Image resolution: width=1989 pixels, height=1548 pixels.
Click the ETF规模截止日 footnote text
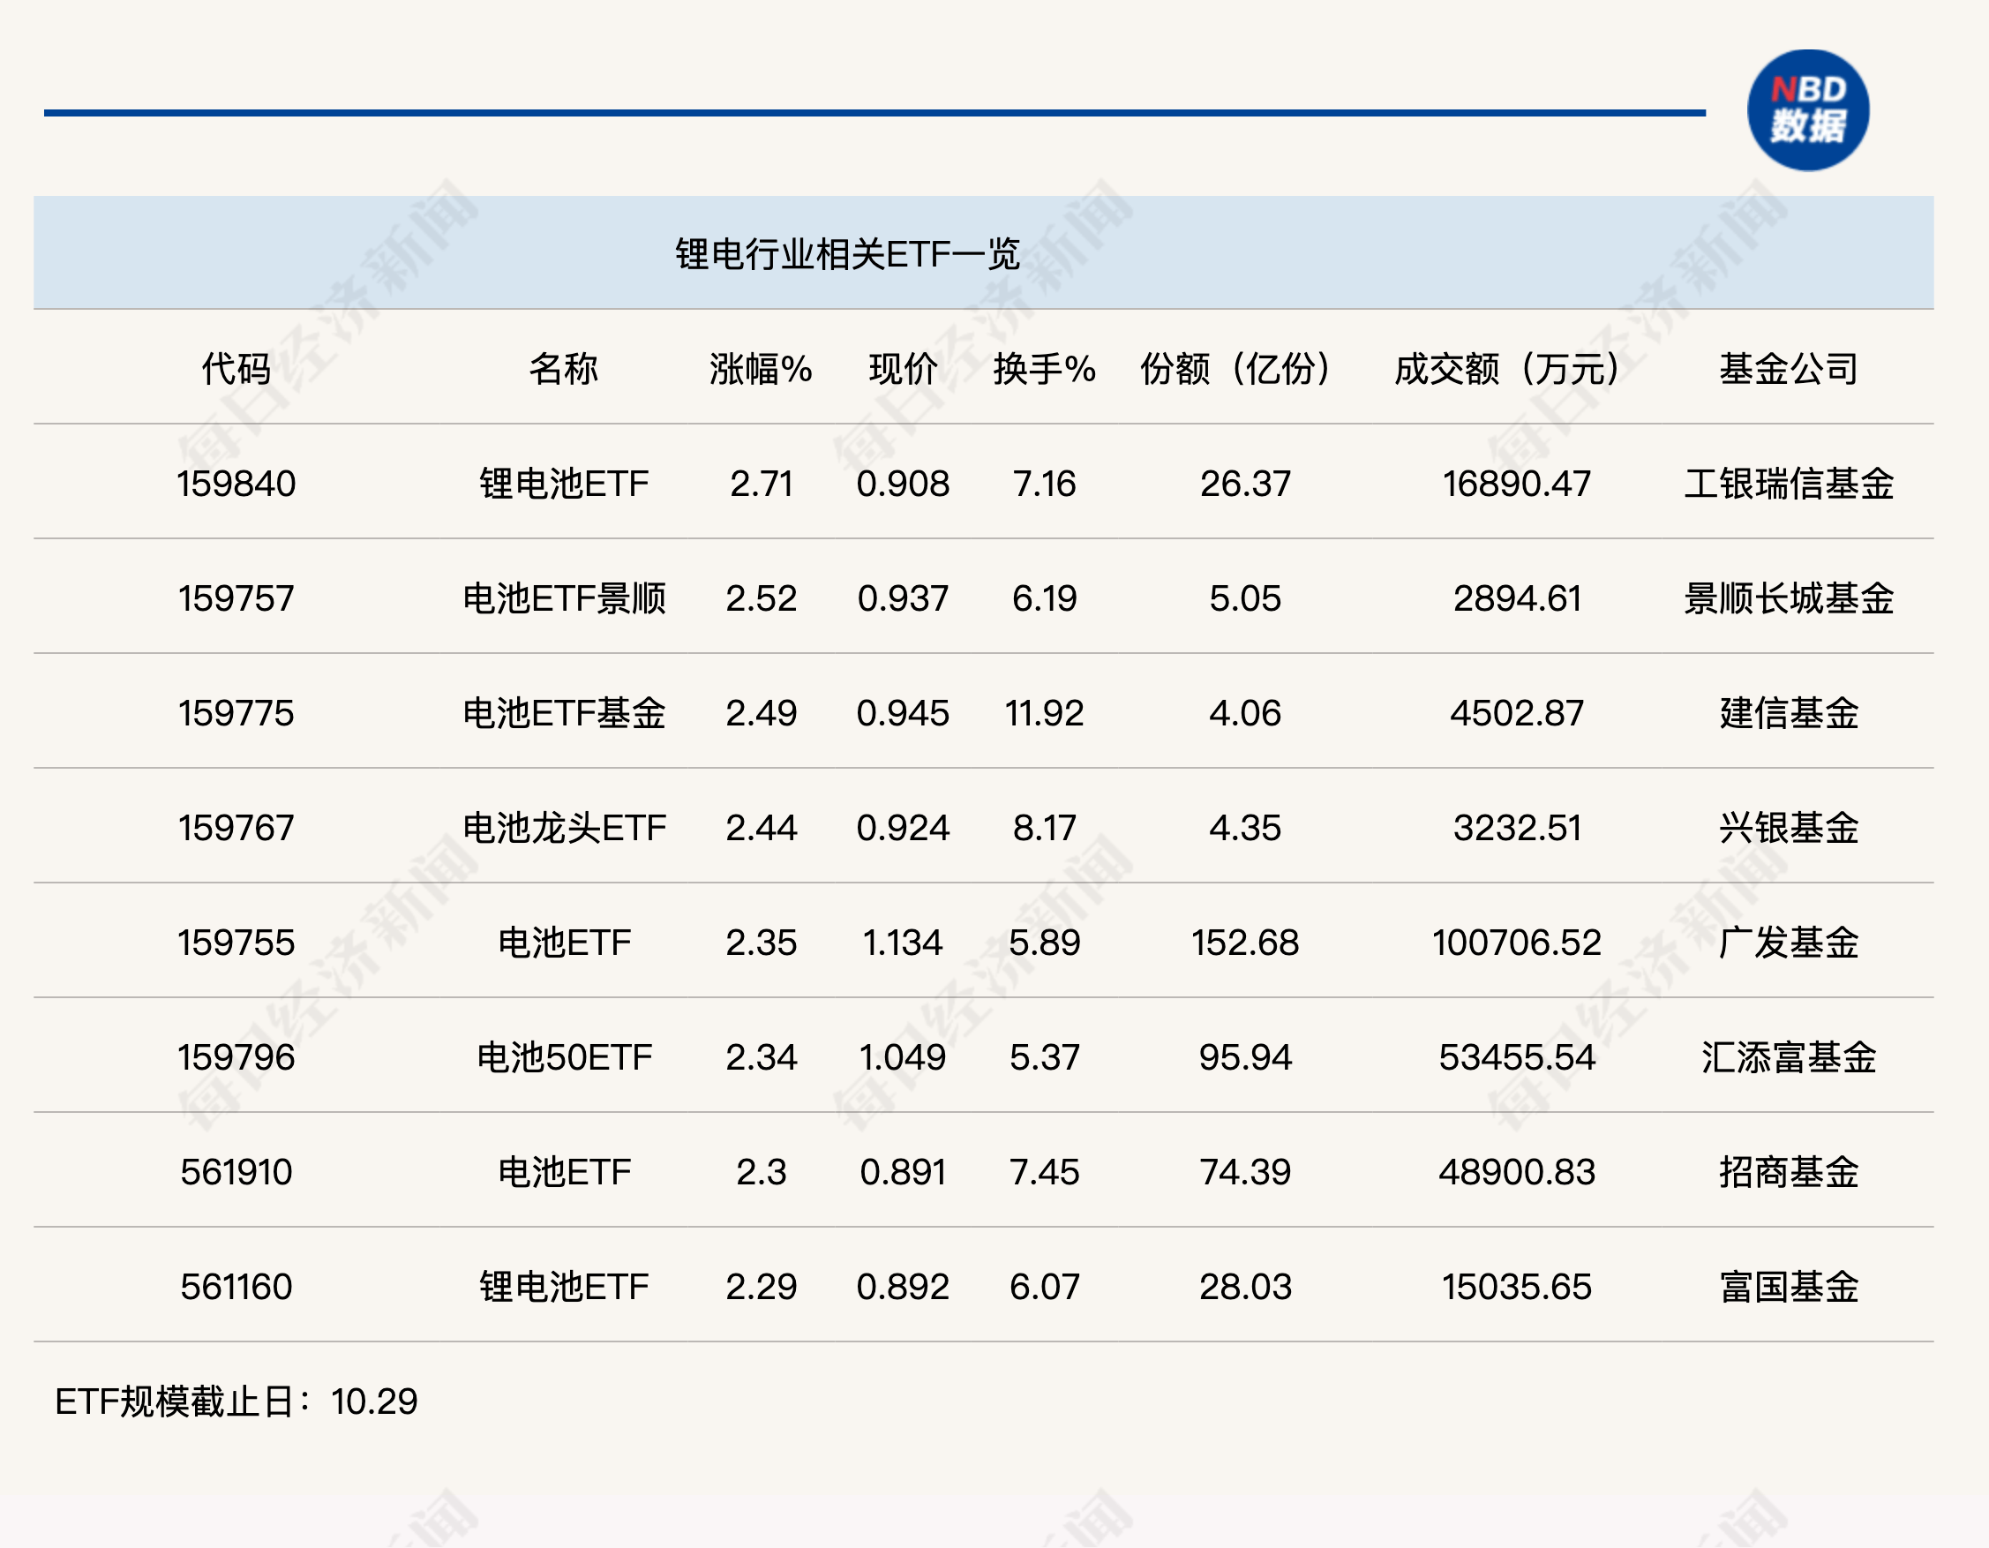click(236, 1401)
